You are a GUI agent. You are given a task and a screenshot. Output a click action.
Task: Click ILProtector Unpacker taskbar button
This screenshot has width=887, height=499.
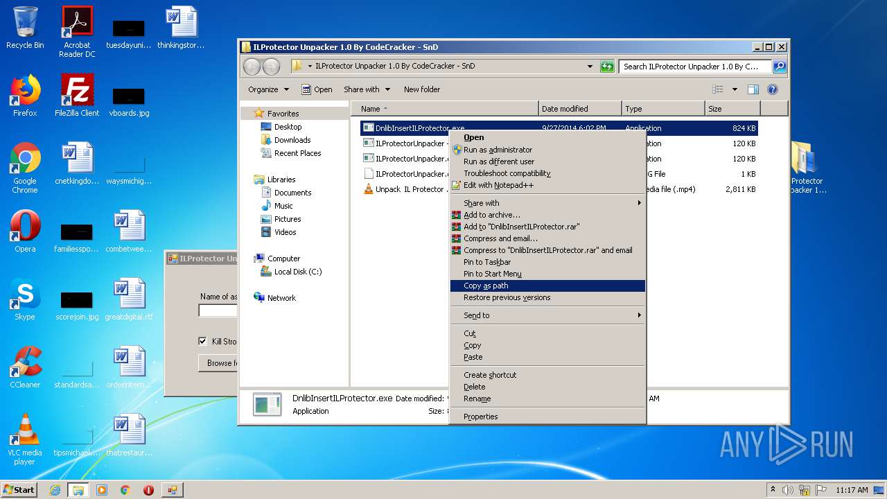(172, 490)
